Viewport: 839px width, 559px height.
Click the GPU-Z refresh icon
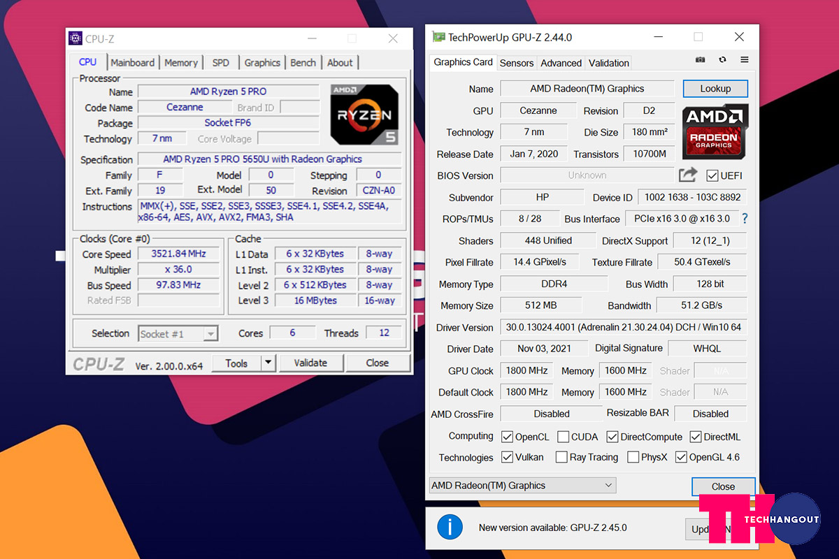pos(722,60)
